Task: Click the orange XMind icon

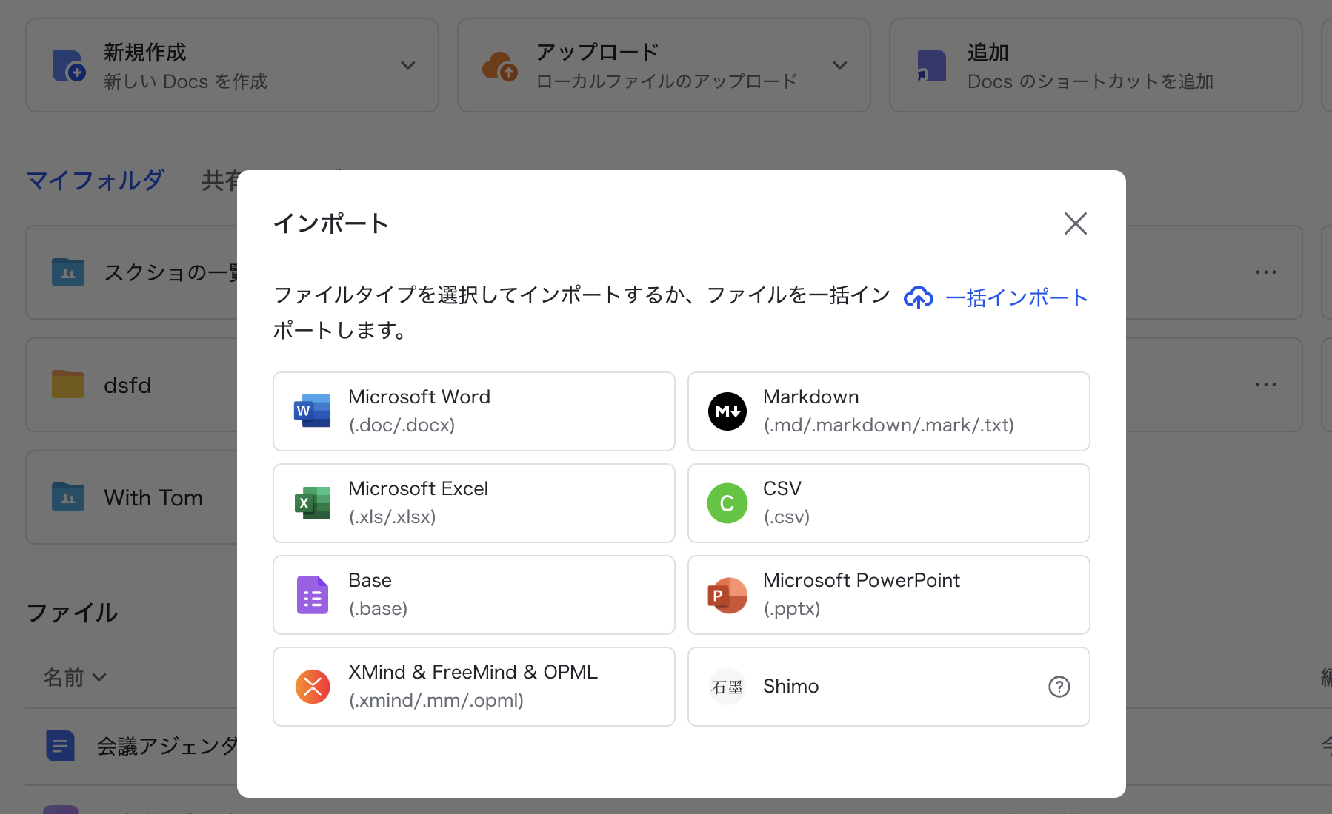Action: 313,687
